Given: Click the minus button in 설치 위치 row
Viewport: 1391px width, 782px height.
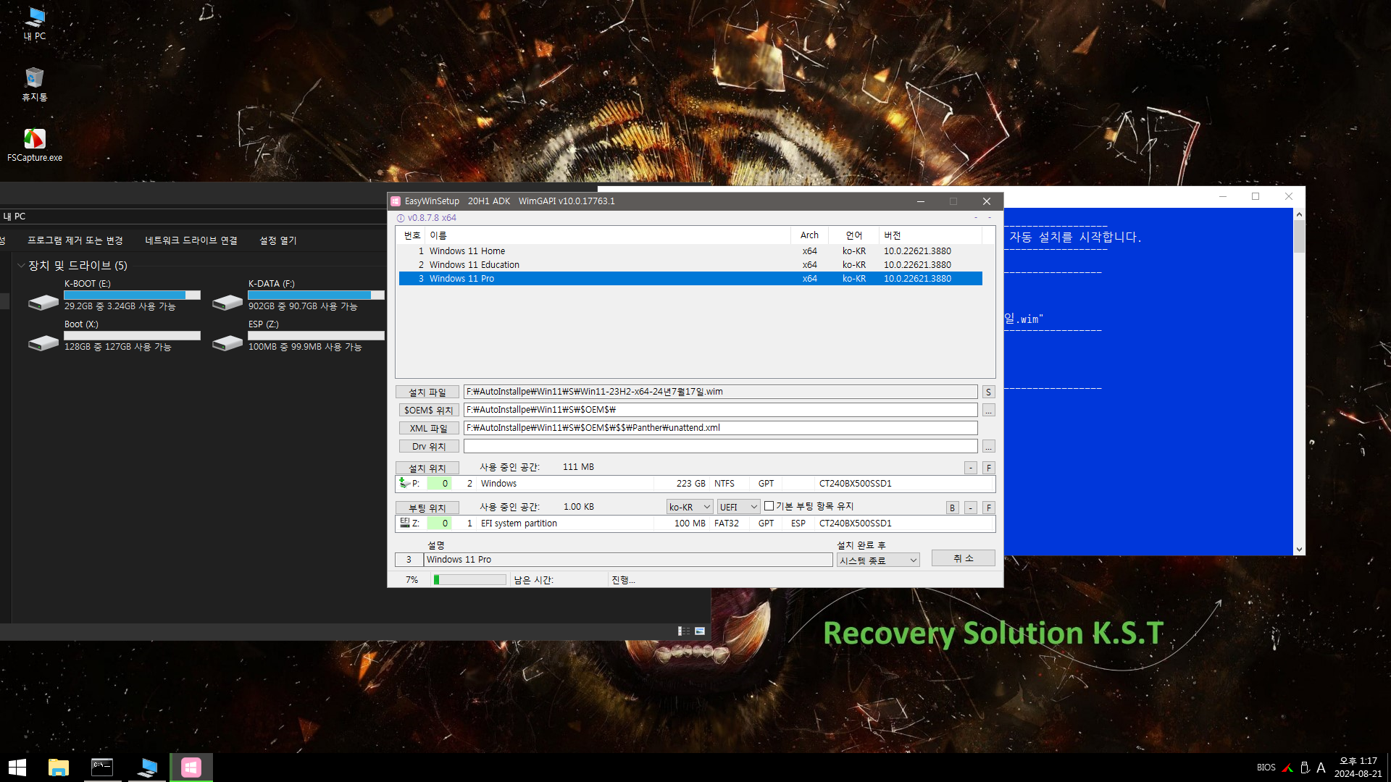Looking at the screenshot, I should [x=971, y=468].
